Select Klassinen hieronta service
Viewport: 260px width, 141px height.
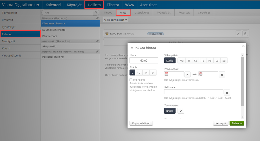(x=70, y=23)
